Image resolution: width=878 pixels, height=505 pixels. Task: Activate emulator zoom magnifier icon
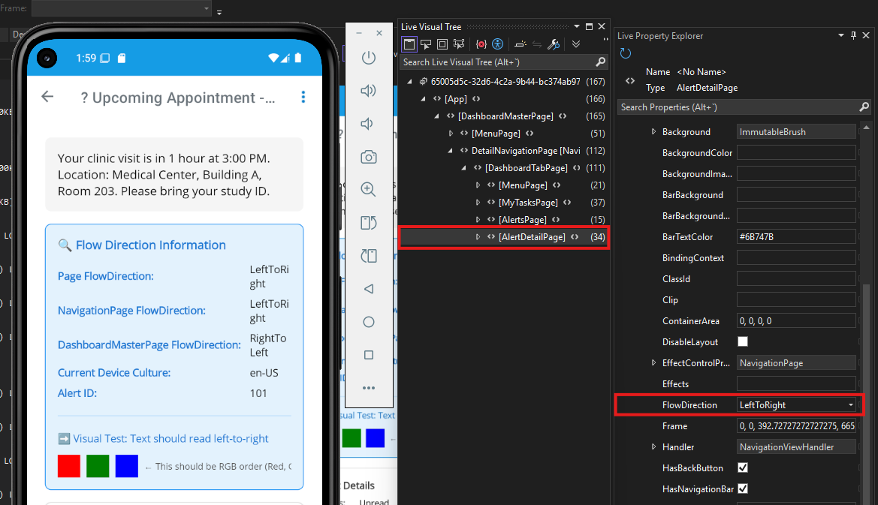[x=369, y=190]
